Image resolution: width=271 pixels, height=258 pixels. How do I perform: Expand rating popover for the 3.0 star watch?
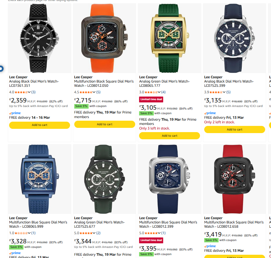[x=159, y=92]
